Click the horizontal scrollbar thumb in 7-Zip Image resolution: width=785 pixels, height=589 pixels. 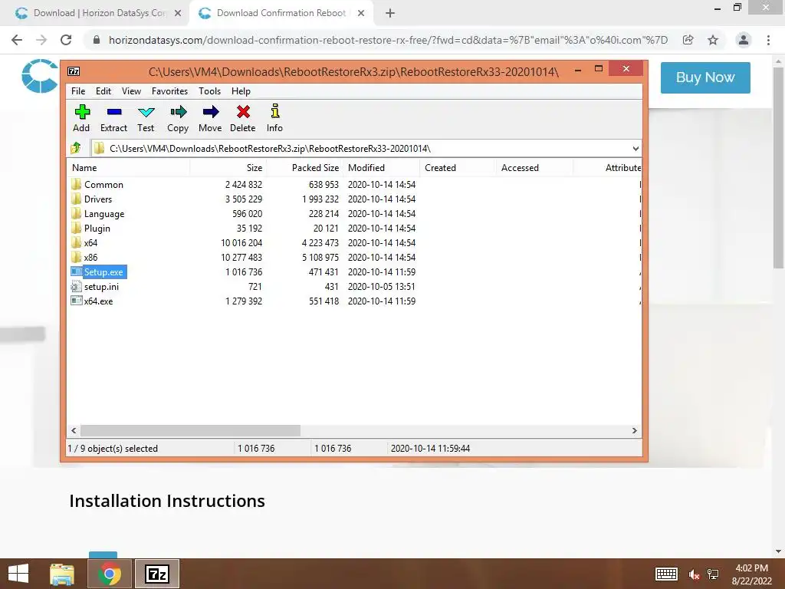click(190, 431)
